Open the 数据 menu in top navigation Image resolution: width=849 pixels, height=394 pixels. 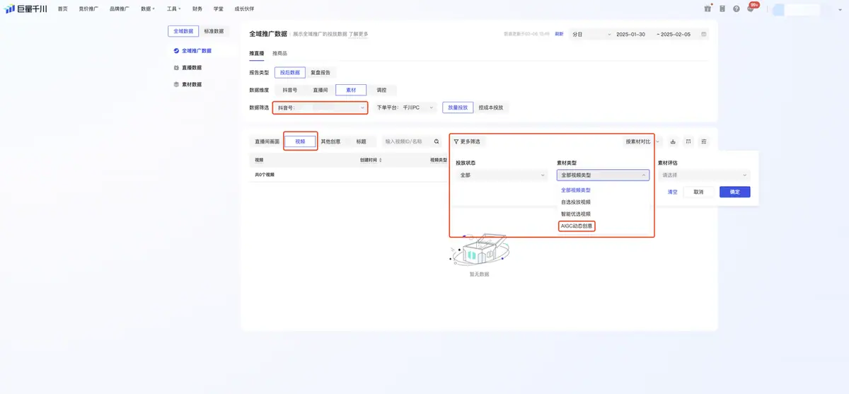click(148, 8)
